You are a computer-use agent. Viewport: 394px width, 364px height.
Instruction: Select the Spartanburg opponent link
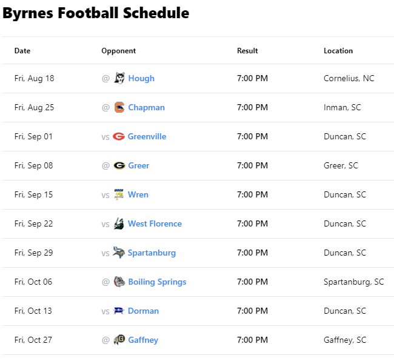point(152,253)
